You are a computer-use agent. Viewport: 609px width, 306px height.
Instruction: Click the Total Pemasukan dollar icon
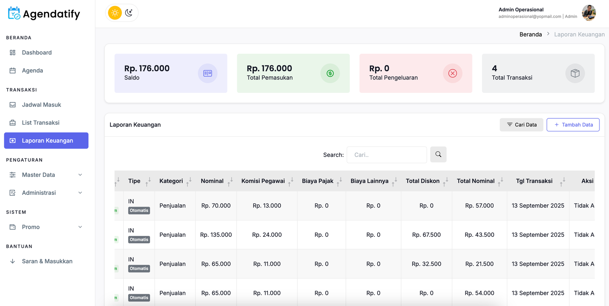tap(330, 73)
